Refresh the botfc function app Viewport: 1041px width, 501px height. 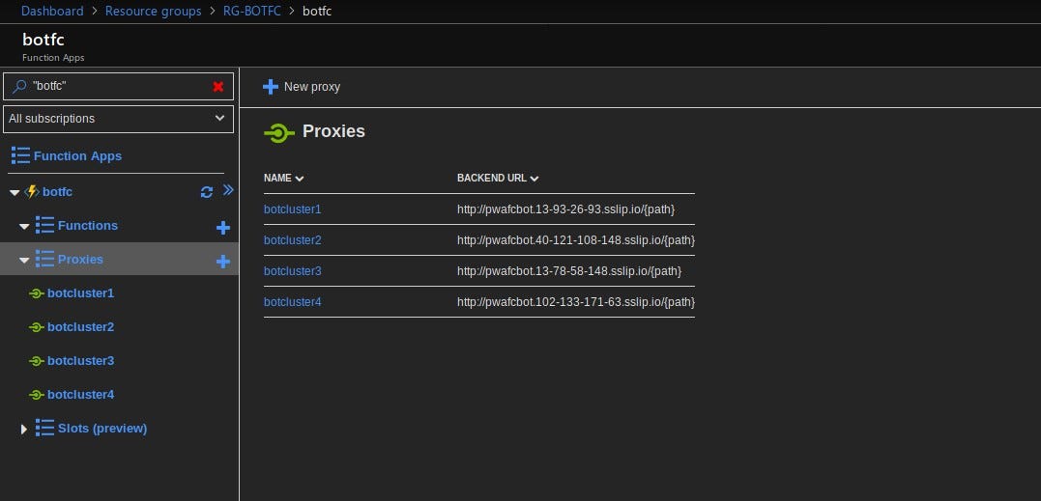207,192
